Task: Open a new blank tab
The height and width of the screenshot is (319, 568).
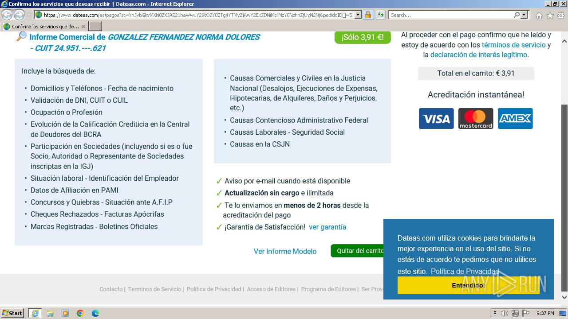Action: (x=95, y=26)
